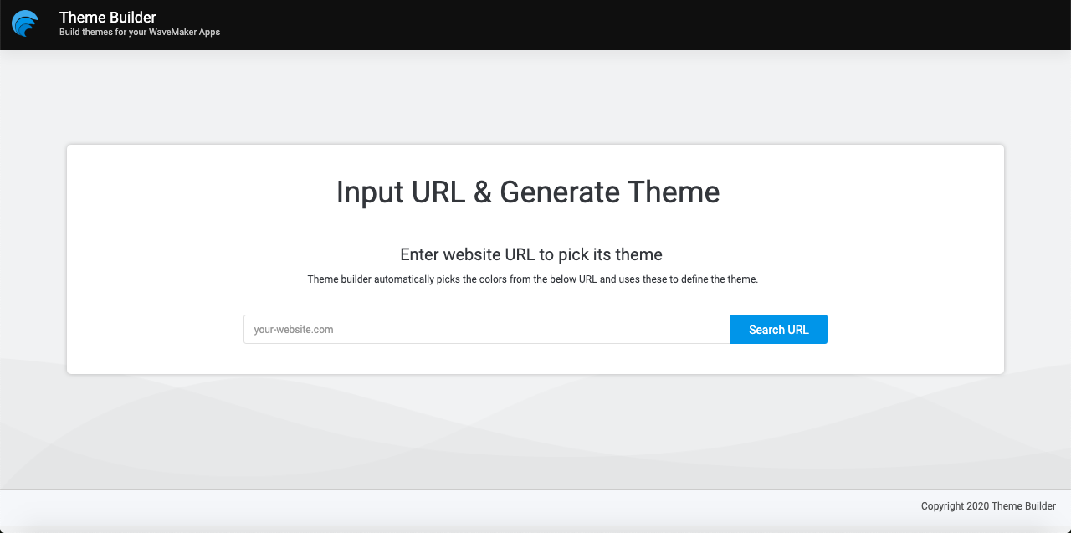Click the WaveMaker logo in the header
1071x533 pixels.
pyautogui.click(x=24, y=23)
